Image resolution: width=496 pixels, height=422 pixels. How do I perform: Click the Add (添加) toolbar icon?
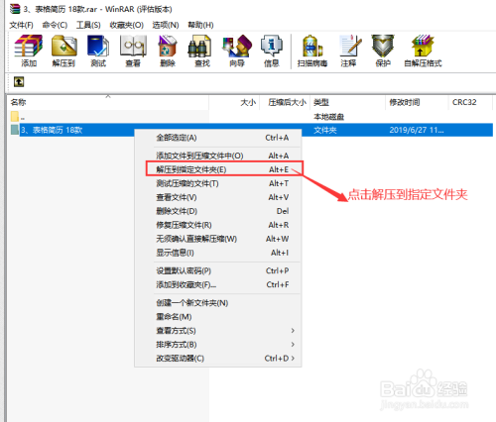(x=29, y=52)
